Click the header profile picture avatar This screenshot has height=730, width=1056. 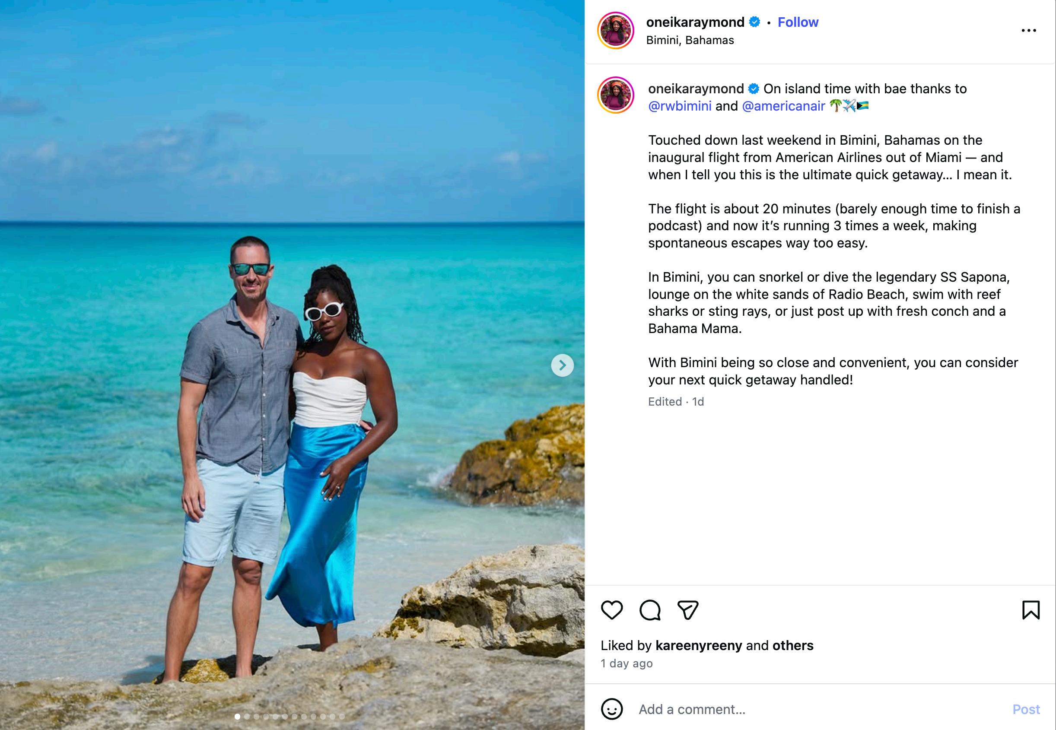point(615,31)
